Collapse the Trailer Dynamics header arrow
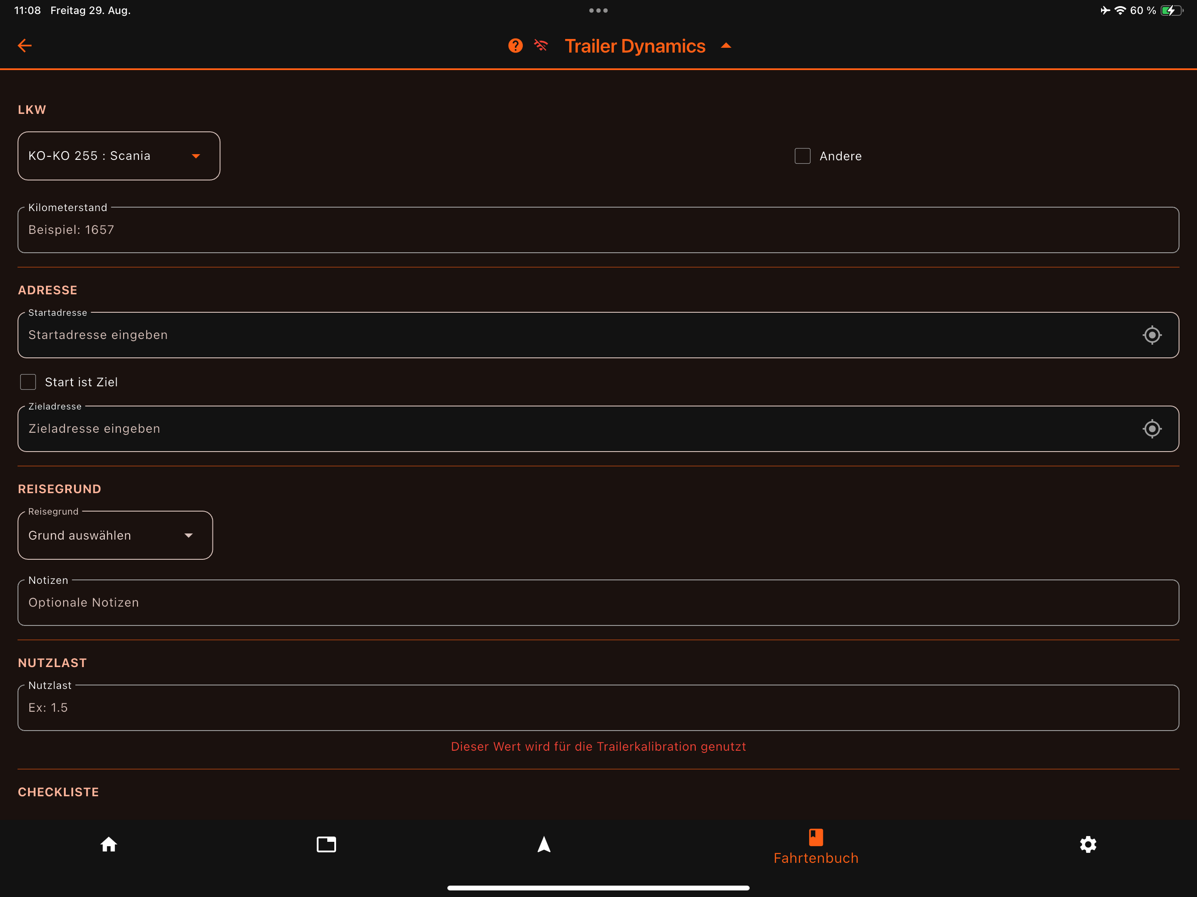 pos(726,46)
